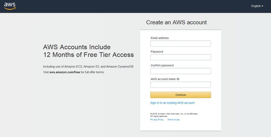Open the Terms of Use link
This screenshot has height=137, width=271.
pyautogui.click(x=173, y=119)
